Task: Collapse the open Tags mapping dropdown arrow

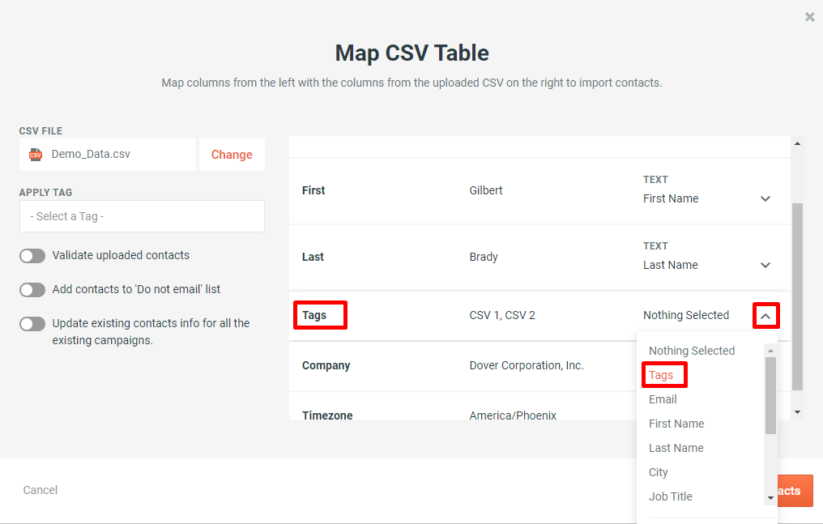Action: [765, 315]
